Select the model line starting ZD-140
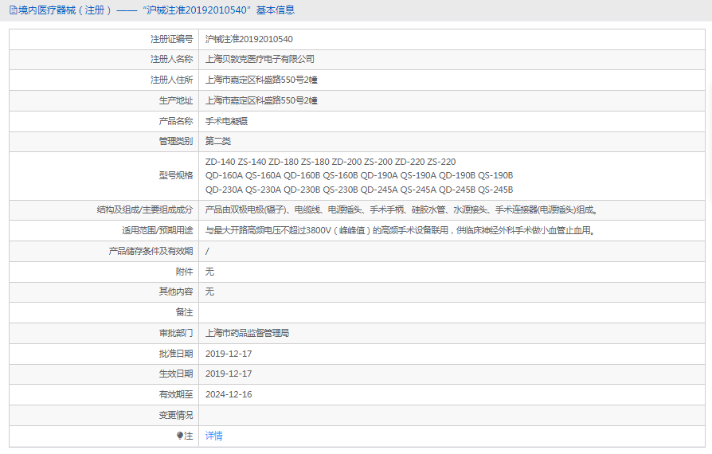 pos(331,162)
